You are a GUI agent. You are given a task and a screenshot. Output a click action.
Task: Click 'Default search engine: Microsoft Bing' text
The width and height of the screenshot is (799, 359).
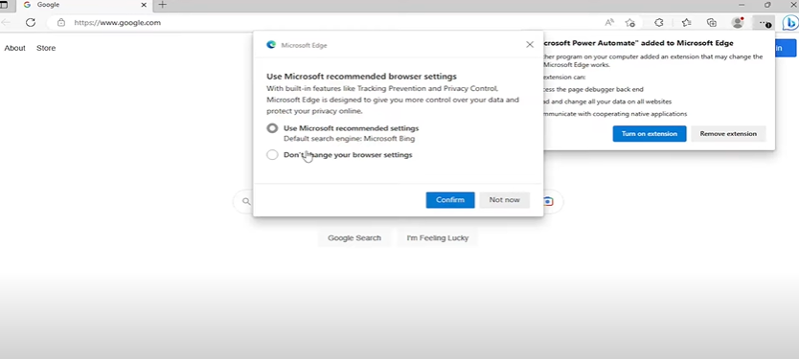[349, 139]
